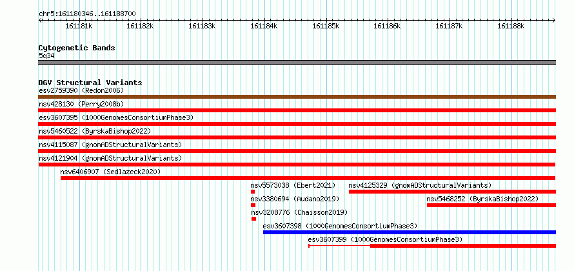Open esv3607398 (1000GenomesConsortiumPhase3) label
The width and height of the screenshot is (574, 271).
[340, 226]
